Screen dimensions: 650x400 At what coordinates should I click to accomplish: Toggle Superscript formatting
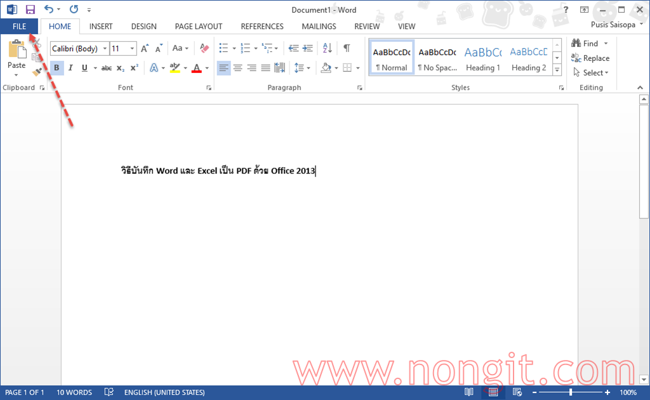tap(135, 68)
